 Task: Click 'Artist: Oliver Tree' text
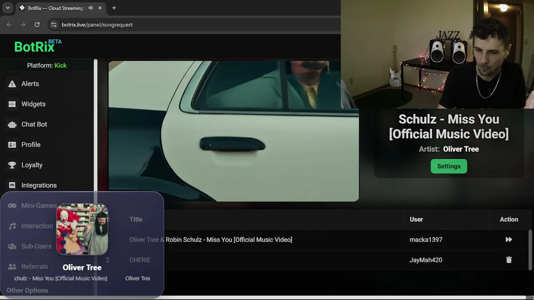449,149
